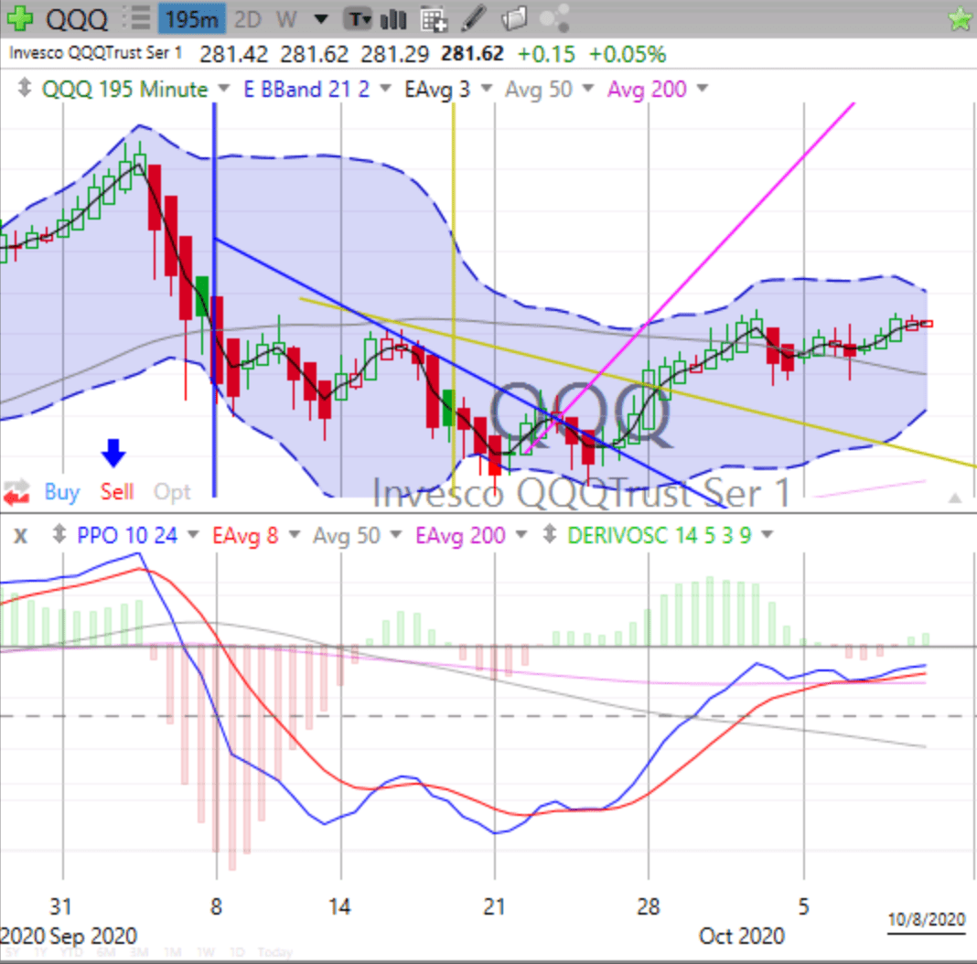The height and width of the screenshot is (964, 977).
Task: Click the red EAvg 8 label
Action: point(245,535)
